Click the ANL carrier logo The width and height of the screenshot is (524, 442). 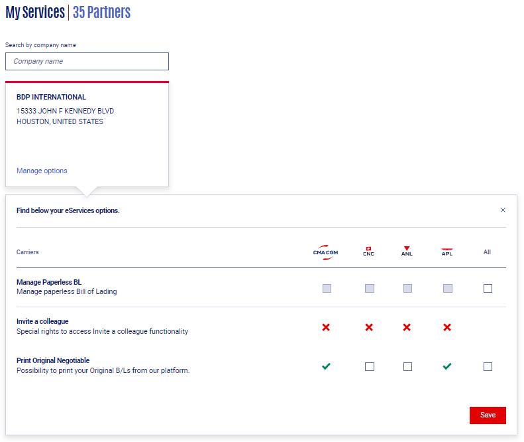407,252
